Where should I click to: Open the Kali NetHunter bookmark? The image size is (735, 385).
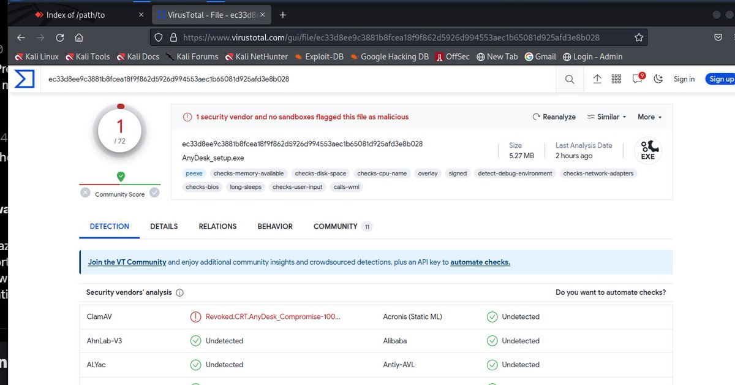(x=256, y=56)
